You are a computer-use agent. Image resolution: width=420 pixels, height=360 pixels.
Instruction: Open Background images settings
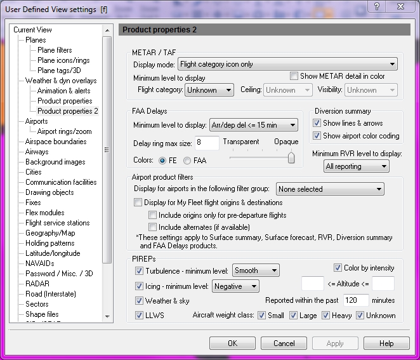tap(55, 162)
